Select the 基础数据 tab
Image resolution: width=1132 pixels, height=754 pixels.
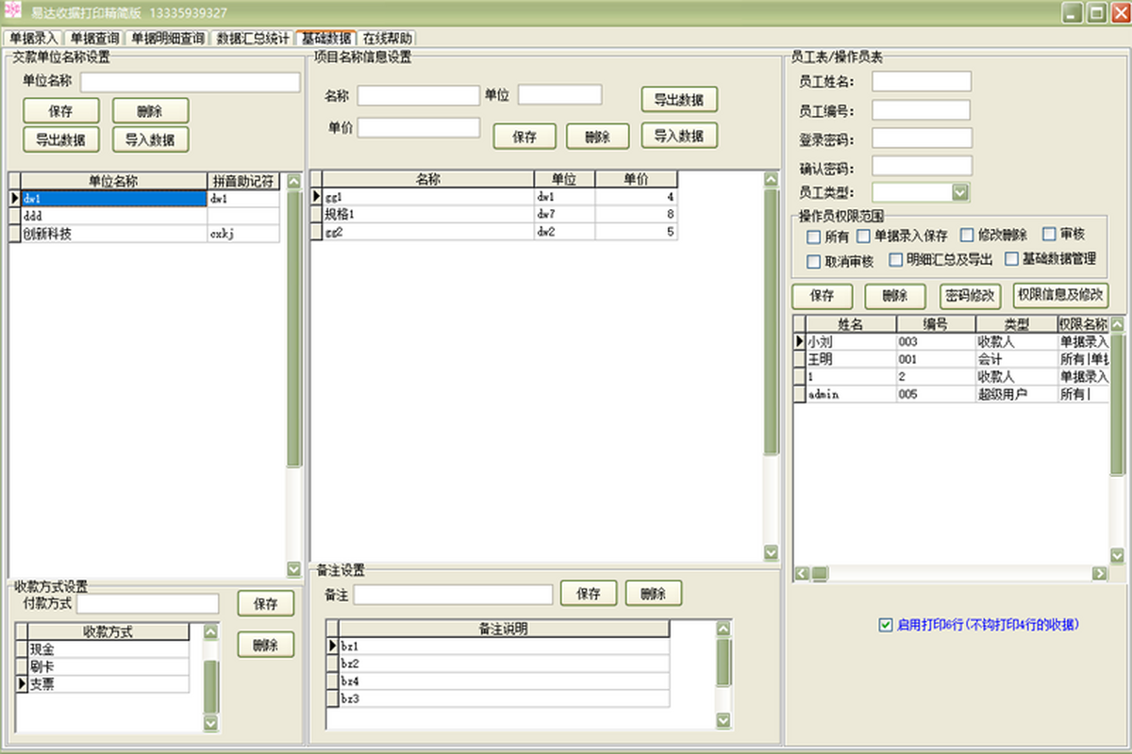[326, 39]
